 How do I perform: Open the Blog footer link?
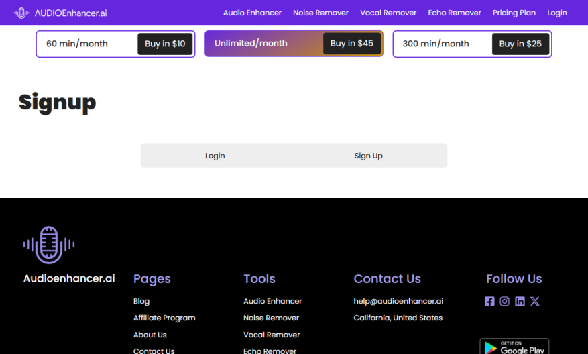(x=141, y=301)
